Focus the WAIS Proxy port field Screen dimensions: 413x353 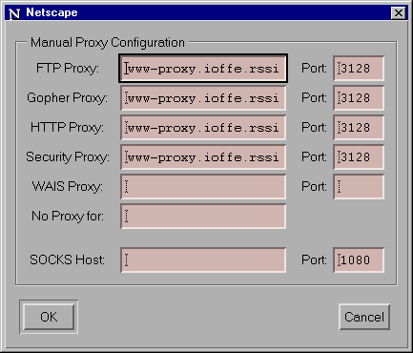click(359, 187)
